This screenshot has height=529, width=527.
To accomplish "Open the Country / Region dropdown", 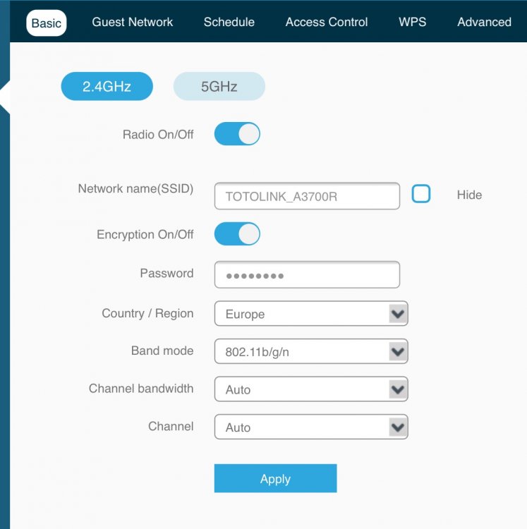I will [x=310, y=314].
